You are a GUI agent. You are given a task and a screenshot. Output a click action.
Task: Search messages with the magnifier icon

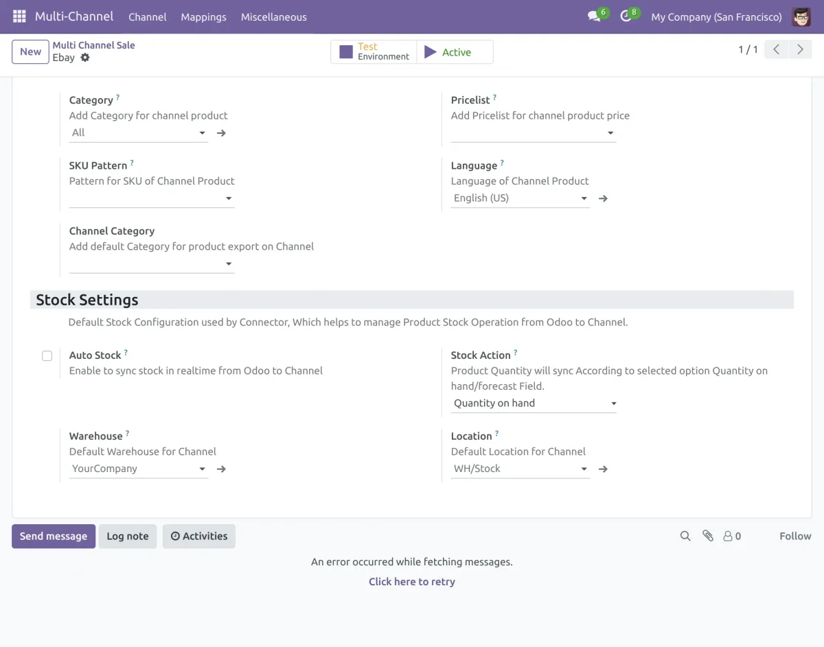tap(685, 536)
